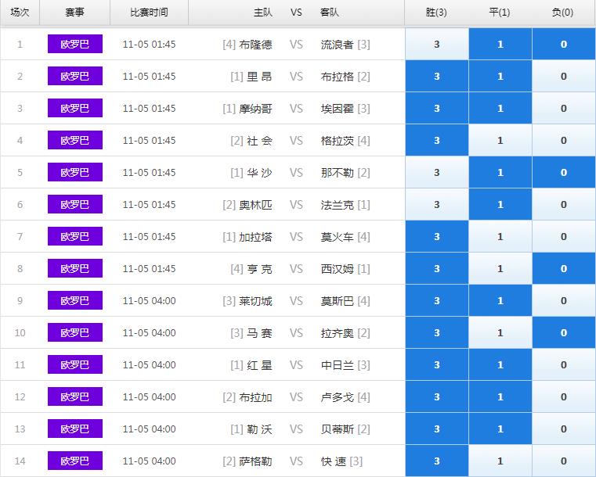The image size is (596, 477).
Task: Click the 负(0) column header
Action: click(563, 13)
